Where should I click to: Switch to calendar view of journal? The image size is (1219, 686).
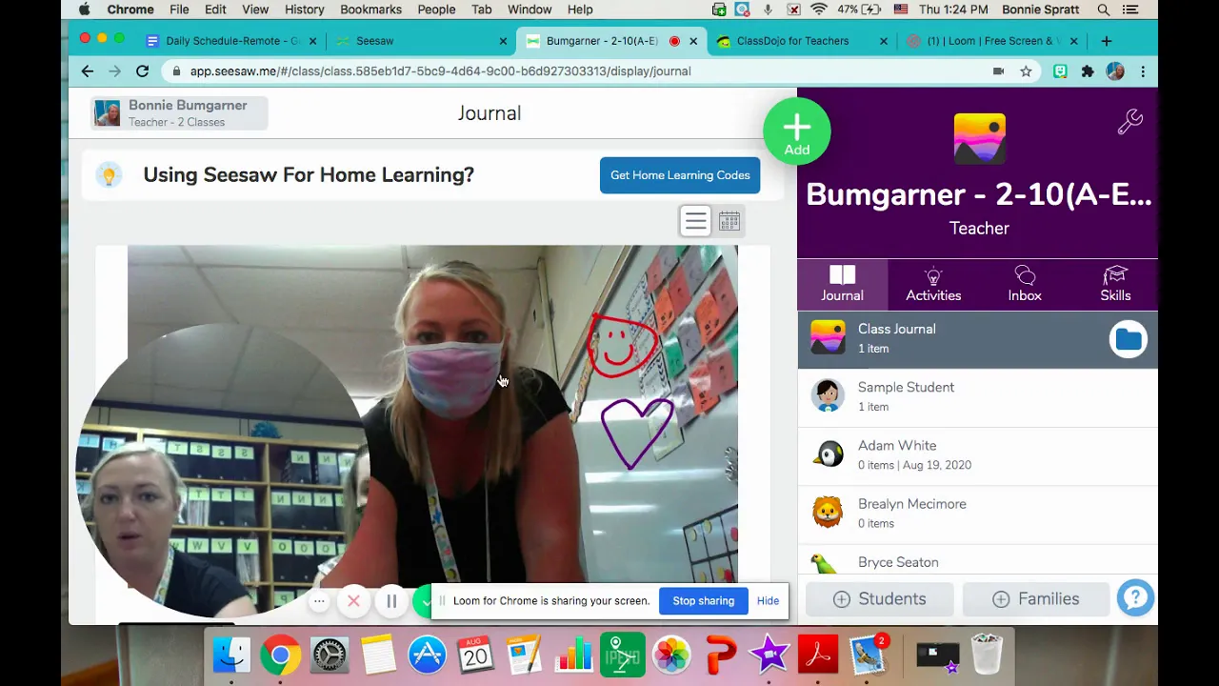tap(729, 221)
